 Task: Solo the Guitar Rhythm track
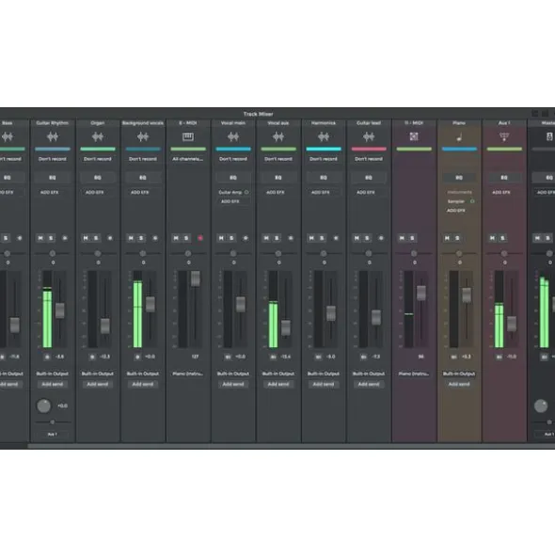[x=51, y=238]
